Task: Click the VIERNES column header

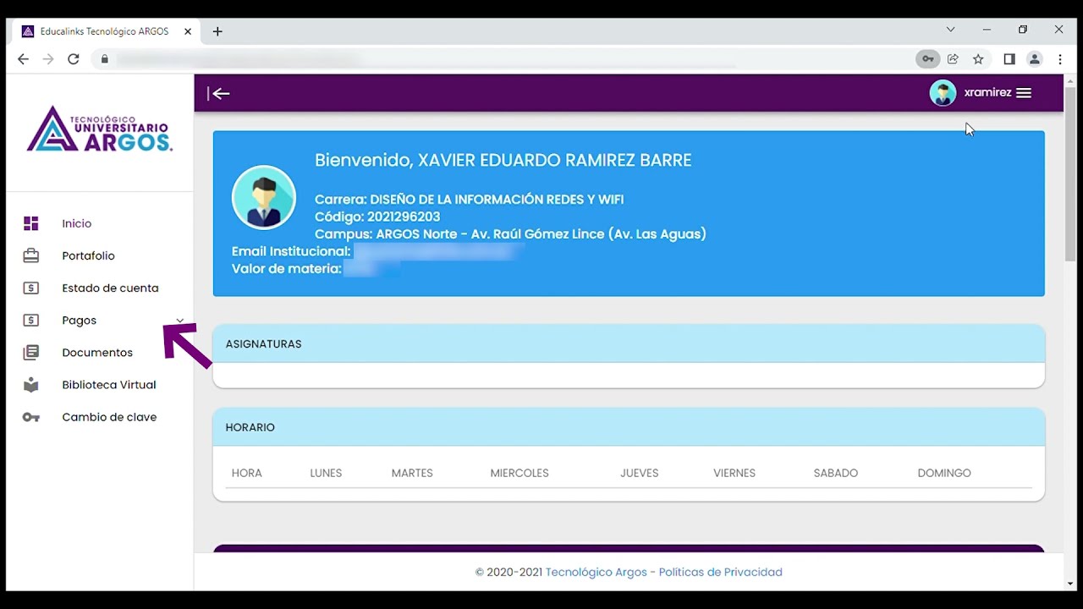Action: (734, 473)
